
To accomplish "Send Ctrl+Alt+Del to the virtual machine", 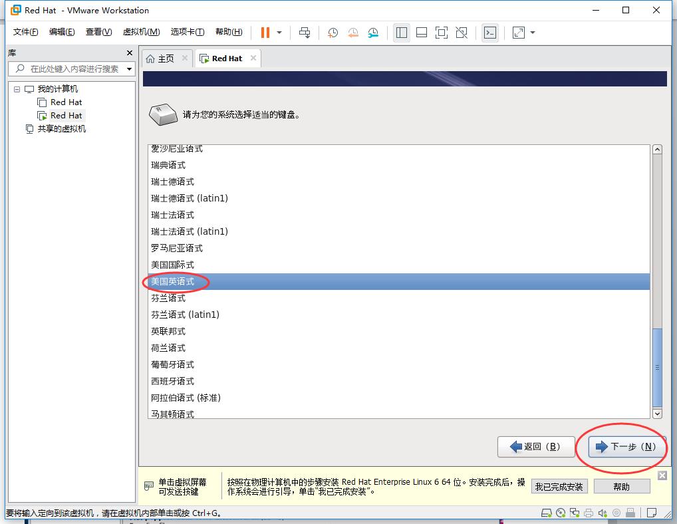I will pos(305,33).
